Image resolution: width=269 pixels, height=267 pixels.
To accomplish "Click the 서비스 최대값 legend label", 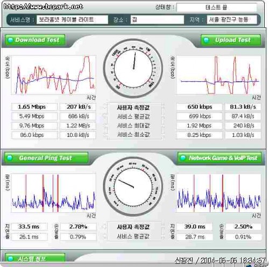I will pyautogui.click(x=133, y=126).
